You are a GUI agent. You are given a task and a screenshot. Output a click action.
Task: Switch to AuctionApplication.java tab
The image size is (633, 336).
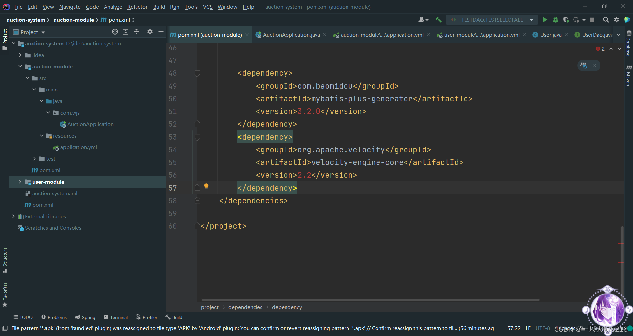click(291, 35)
